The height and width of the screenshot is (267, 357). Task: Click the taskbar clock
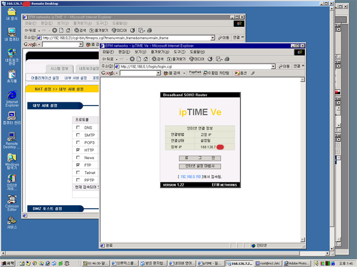tap(346, 263)
